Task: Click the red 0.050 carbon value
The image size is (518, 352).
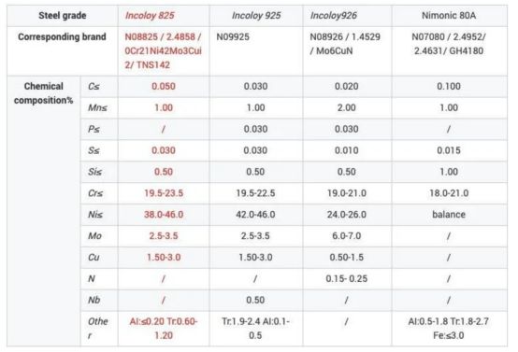Action: click(x=164, y=87)
